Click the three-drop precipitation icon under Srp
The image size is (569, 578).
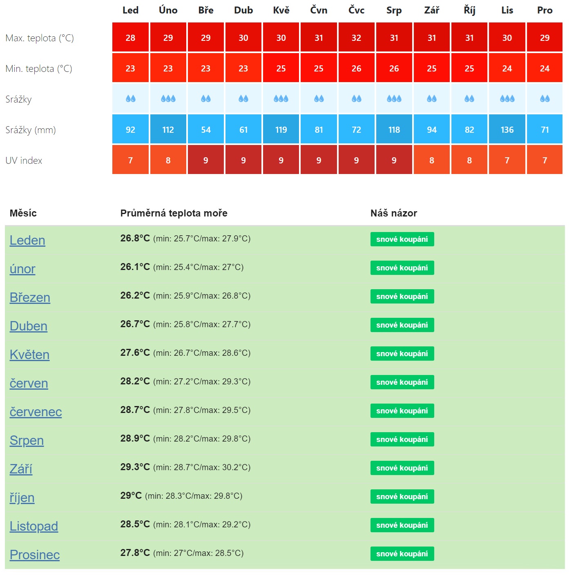tap(394, 98)
